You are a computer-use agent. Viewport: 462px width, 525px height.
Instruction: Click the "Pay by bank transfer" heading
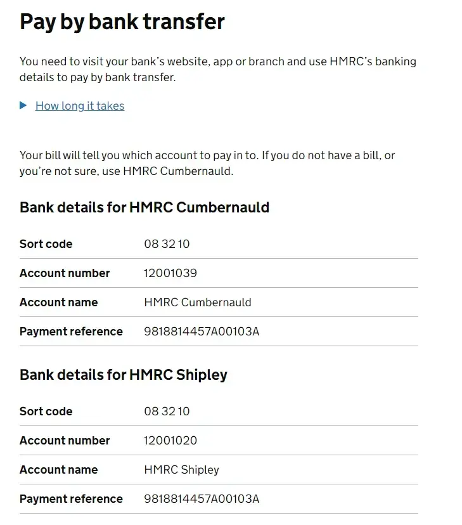tap(122, 22)
